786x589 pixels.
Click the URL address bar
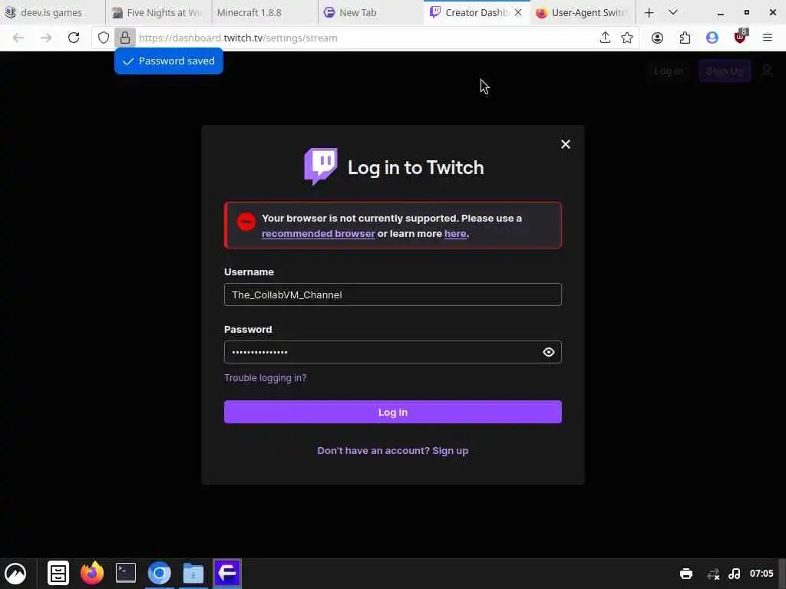pos(366,38)
